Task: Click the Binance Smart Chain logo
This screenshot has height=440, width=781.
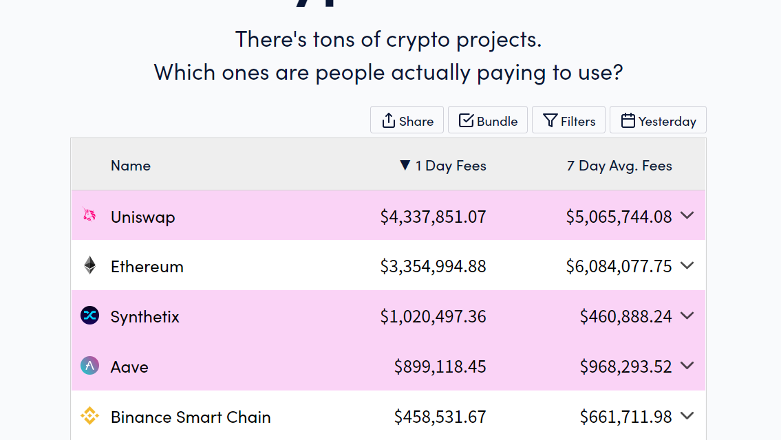Action: pyautogui.click(x=89, y=416)
